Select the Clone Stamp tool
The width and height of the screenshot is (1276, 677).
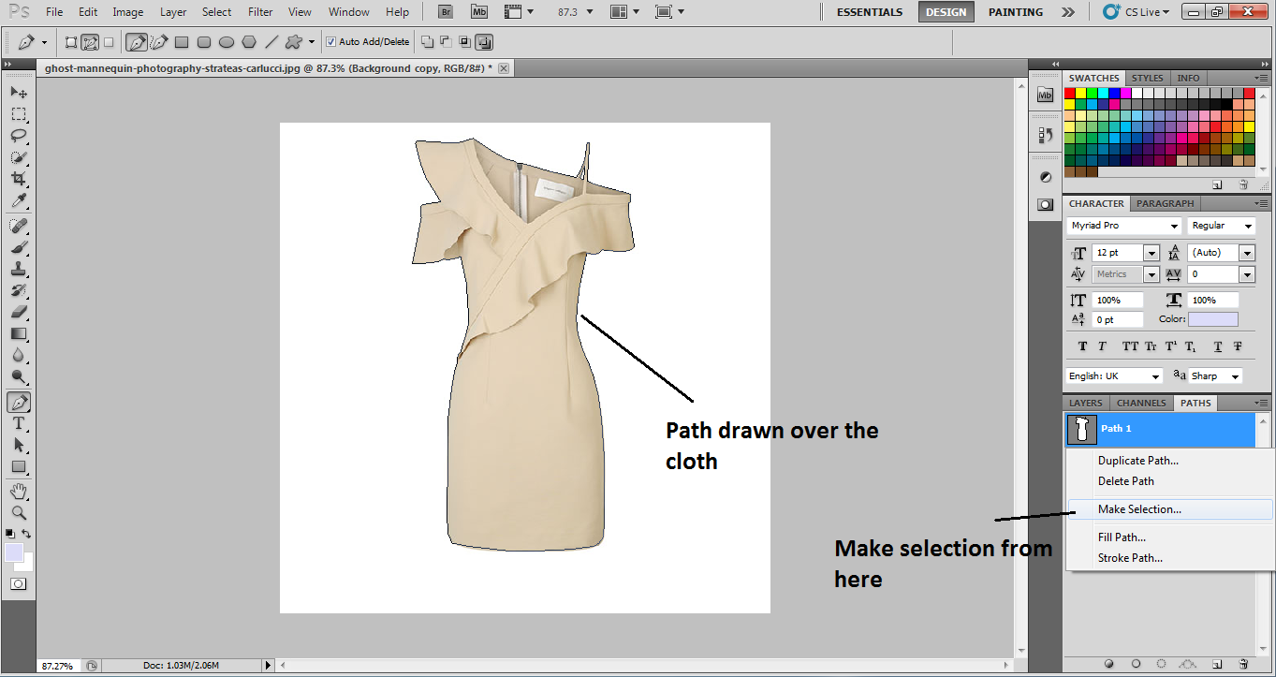click(x=19, y=269)
